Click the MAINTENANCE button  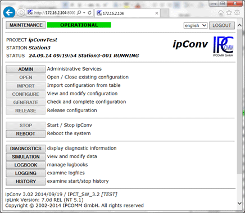pos(26,25)
